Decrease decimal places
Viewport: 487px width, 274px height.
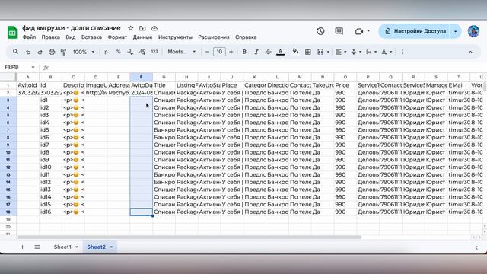pyautogui.click(x=130, y=52)
